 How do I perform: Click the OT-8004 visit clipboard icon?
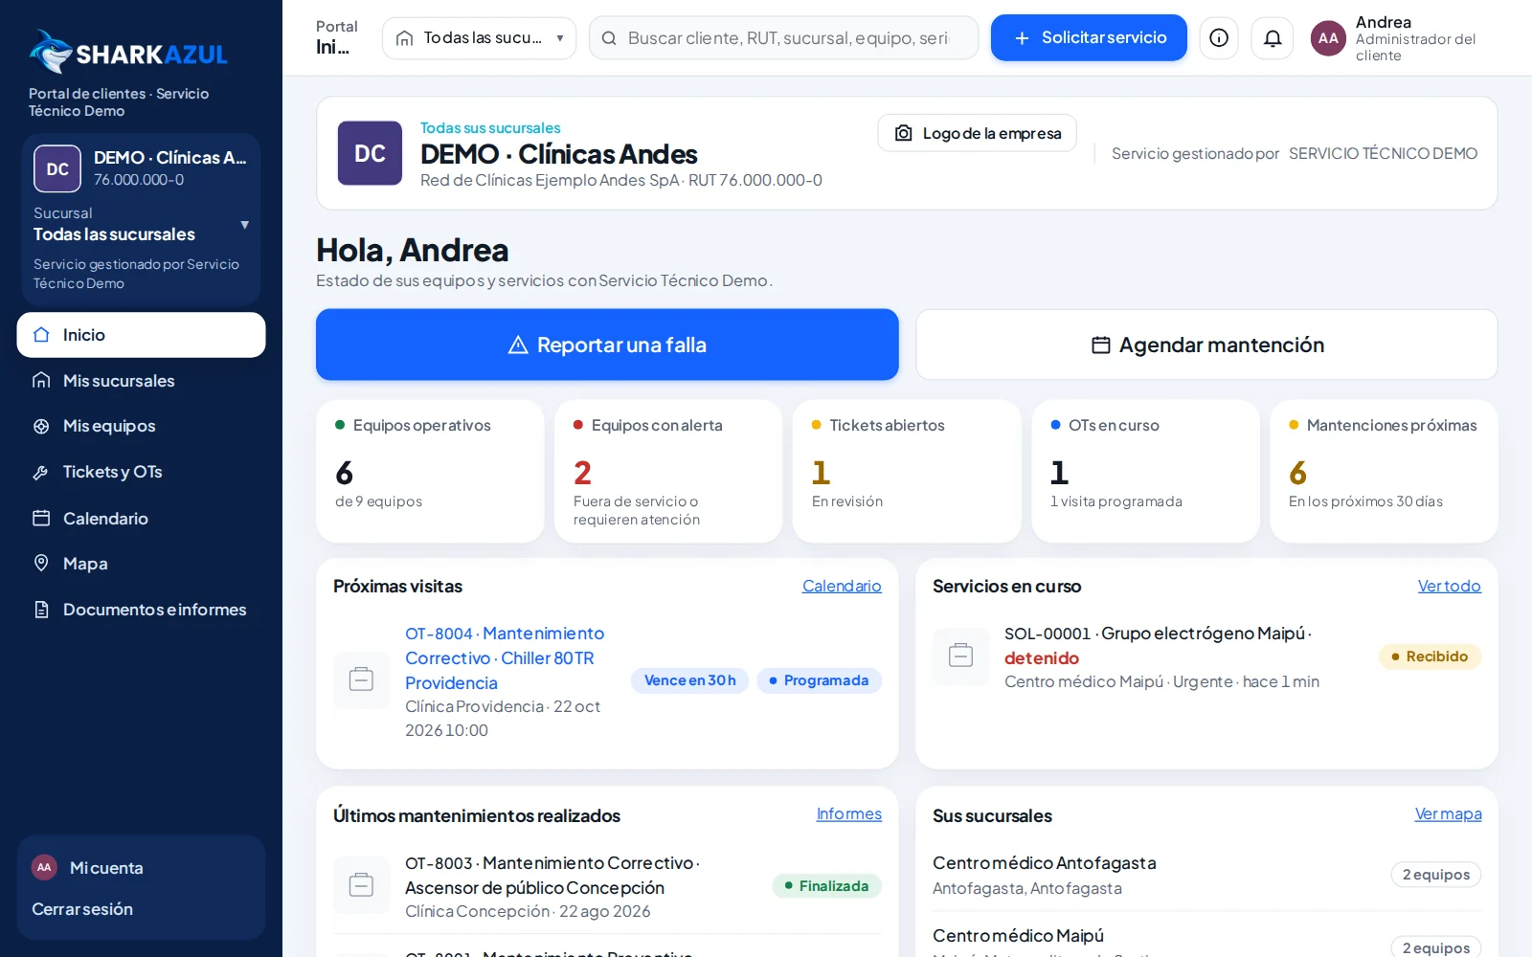(x=361, y=680)
